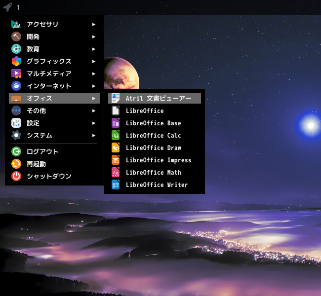Choose シャットダウン to shut down

[54, 176]
